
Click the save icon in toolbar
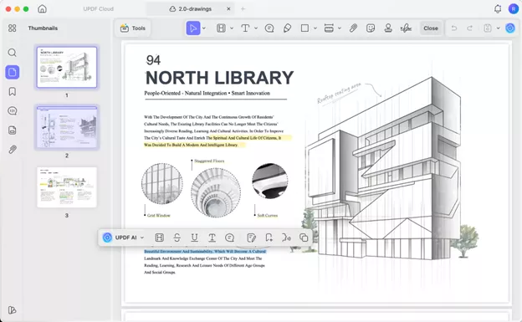coord(488,28)
